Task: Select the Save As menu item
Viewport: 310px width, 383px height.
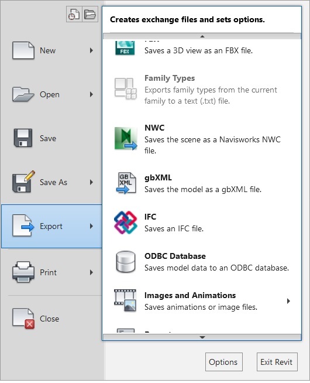Action: pos(51,182)
